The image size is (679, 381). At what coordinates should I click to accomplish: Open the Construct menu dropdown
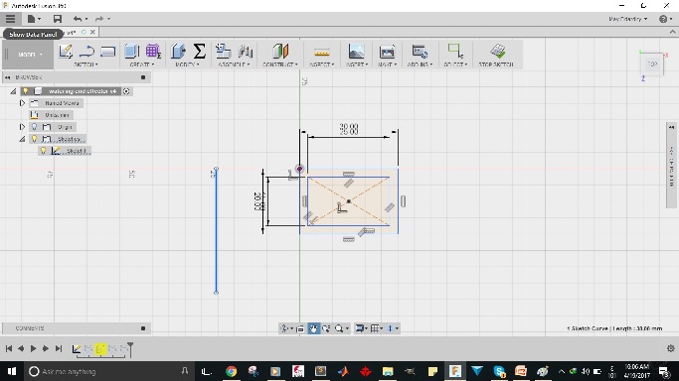coord(279,64)
